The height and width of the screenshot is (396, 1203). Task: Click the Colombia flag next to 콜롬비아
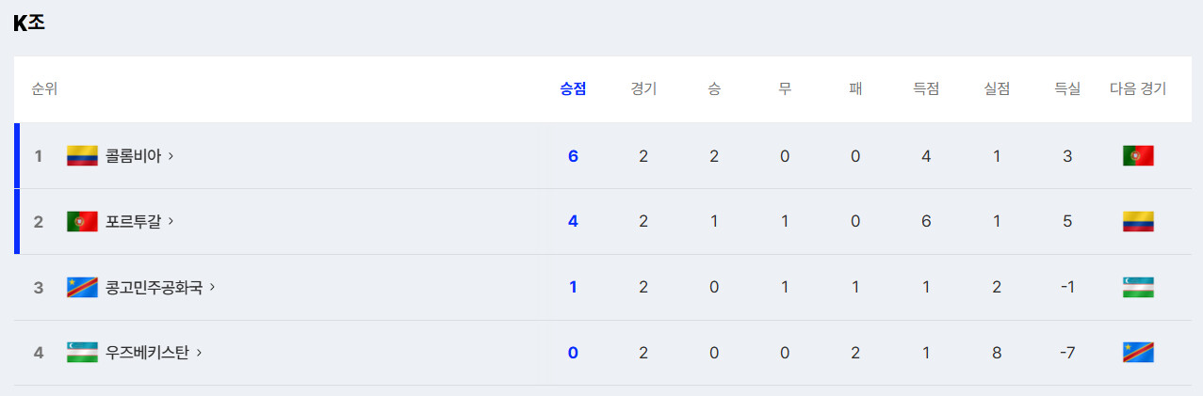82,156
